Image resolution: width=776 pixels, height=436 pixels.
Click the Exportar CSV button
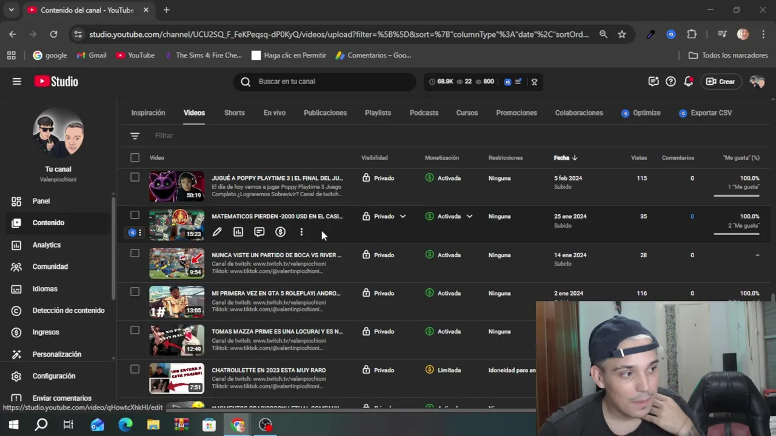(x=705, y=113)
